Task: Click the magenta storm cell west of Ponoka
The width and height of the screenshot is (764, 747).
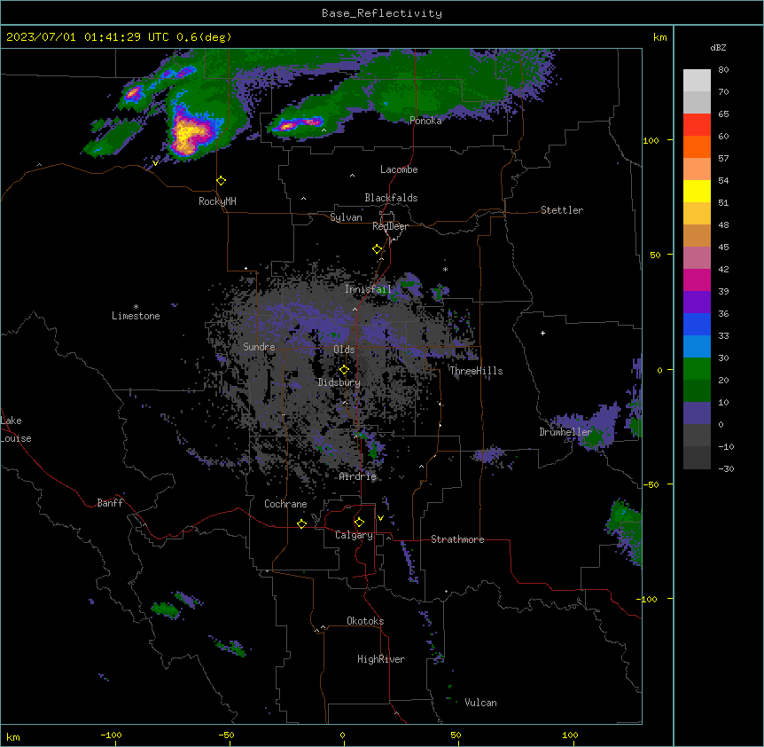Action: (298, 124)
